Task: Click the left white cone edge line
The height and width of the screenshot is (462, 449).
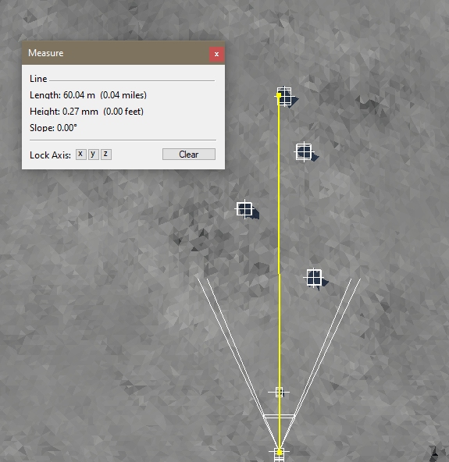Action: pos(238,362)
